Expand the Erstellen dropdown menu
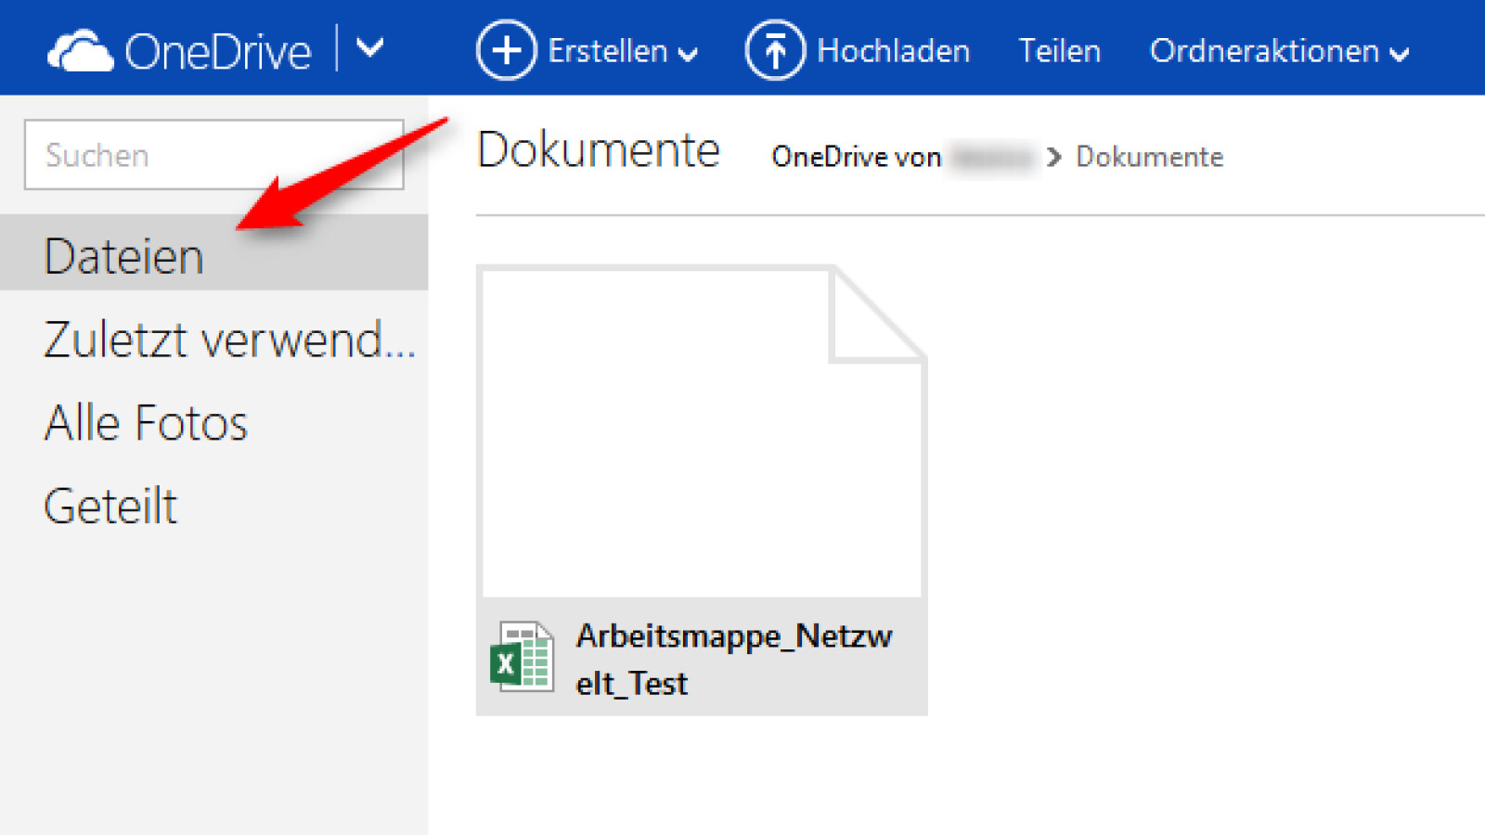The width and height of the screenshot is (1485, 835). coord(689,56)
